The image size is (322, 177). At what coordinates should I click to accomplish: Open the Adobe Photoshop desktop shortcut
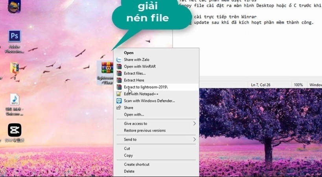[x=15, y=41]
